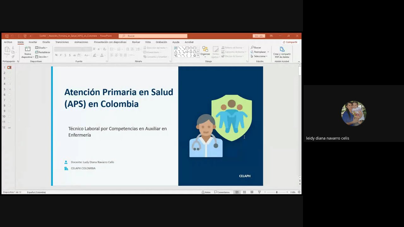Click the Pegar clipboard icon
Image resolution: width=404 pixels, height=227 pixels.
(7, 49)
